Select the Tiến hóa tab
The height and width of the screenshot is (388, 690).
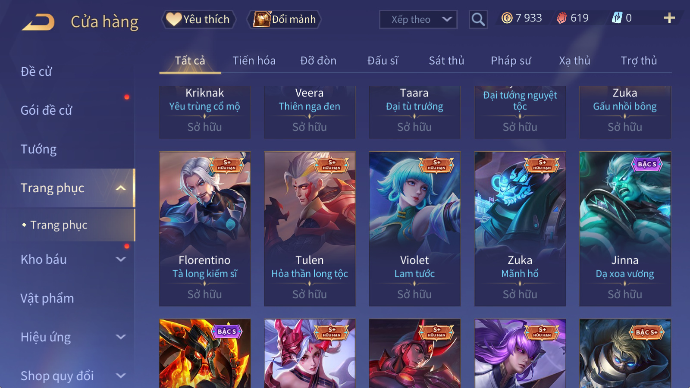coord(254,61)
